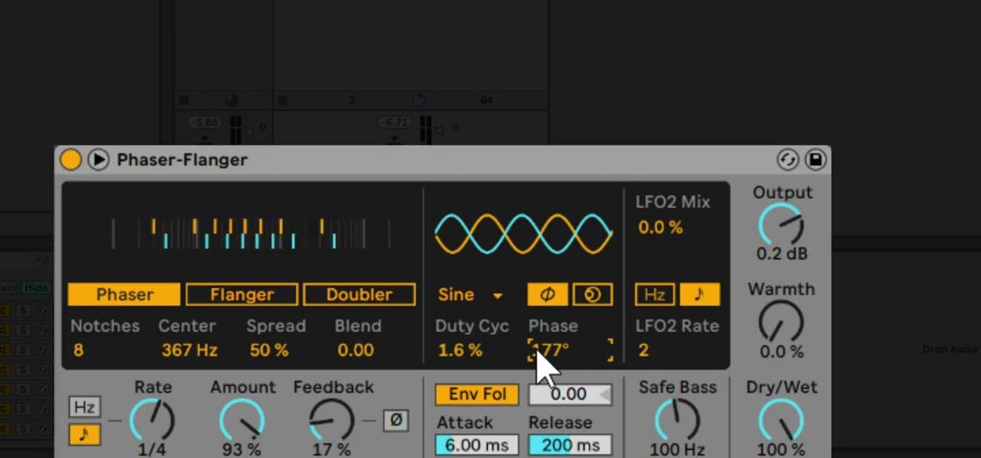Click the LFO2 Rate value 2
Screen dimensions: 981x458
643,350
